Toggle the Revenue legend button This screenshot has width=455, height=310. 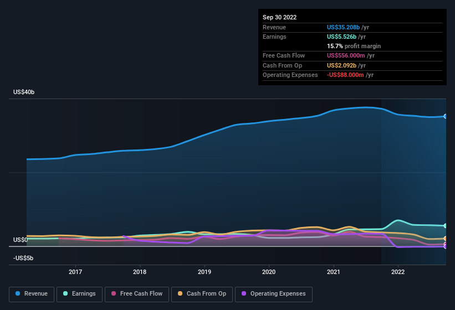[x=32, y=294]
